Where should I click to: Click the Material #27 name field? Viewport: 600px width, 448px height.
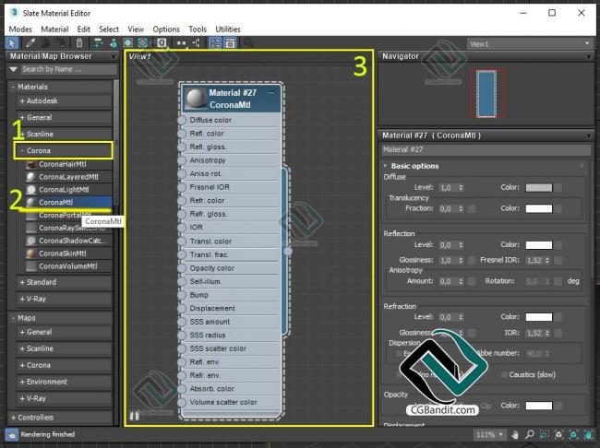[486, 150]
